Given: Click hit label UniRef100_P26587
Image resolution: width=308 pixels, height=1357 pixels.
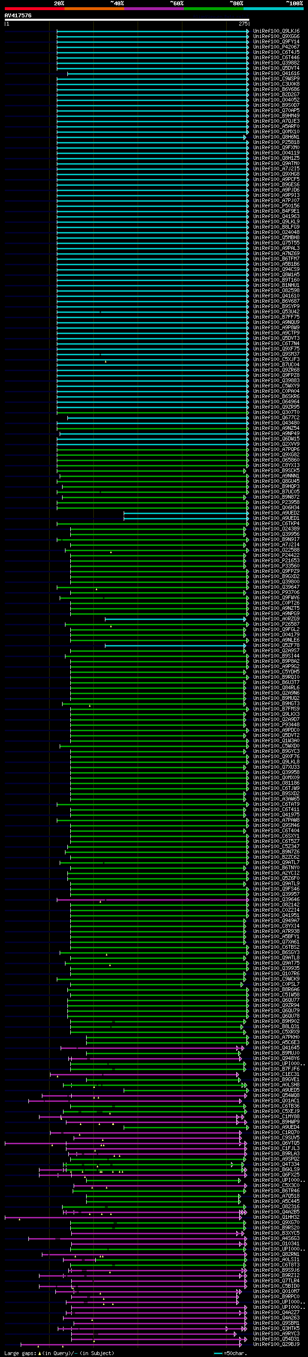Looking at the screenshot, I should tap(276, 624).
